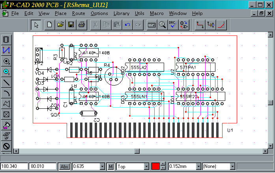The width and height of the screenshot is (275, 173).
Task: Choose the Place Copper Pour tool
Action: (6, 125)
